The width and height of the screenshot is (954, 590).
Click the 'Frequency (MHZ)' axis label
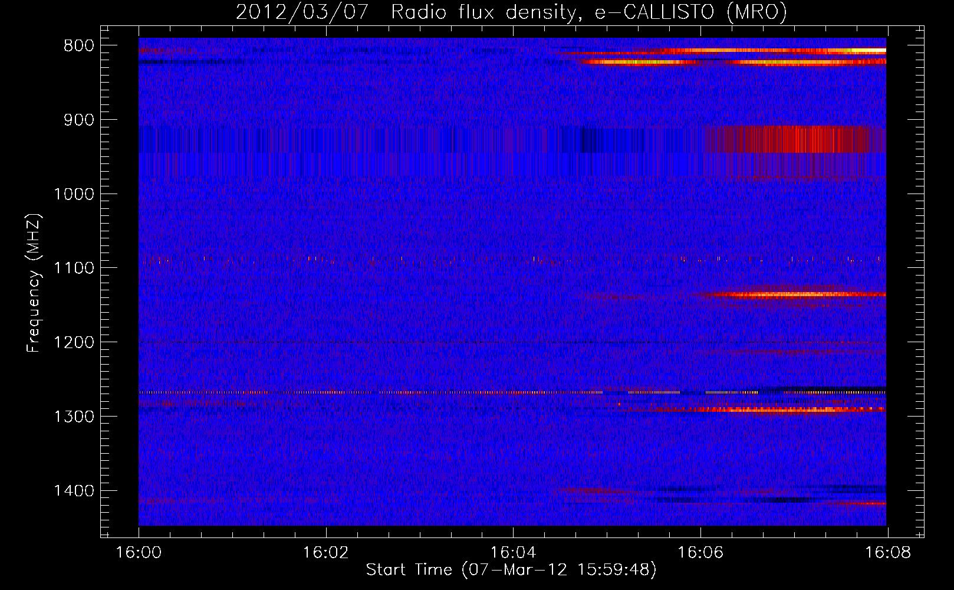34,283
